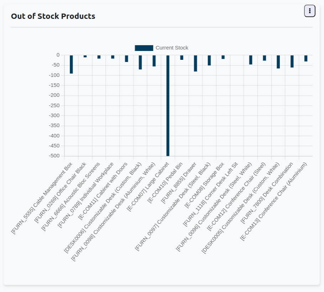The height and width of the screenshot is (292, 324).
Task: Click the Cabinet with Doors bar
Action: pos(126,59)
